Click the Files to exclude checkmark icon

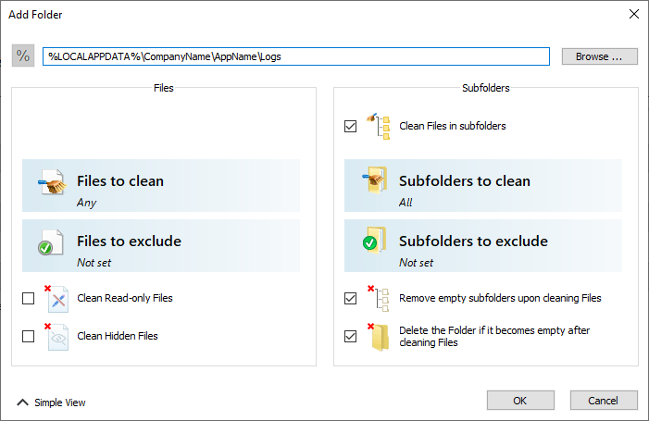tap(51, 242)
